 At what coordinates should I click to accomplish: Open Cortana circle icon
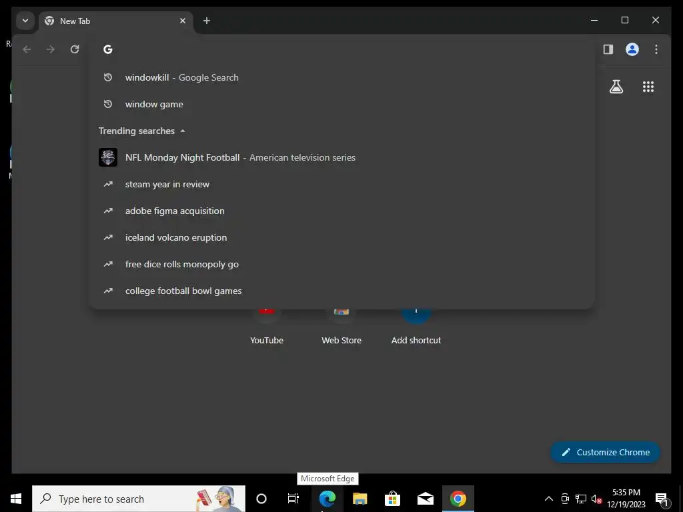click(x=261, y=499)
